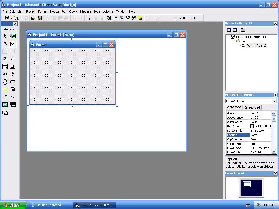Viewport: 279px width, 209px height.
Task: Switch to the Categorized properties tab
Action: click(252, 107)
